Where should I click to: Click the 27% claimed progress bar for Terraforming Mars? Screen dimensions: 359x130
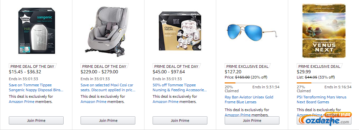[x=324, y=83]
